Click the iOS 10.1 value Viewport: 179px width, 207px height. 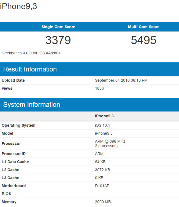coord(102,125)
